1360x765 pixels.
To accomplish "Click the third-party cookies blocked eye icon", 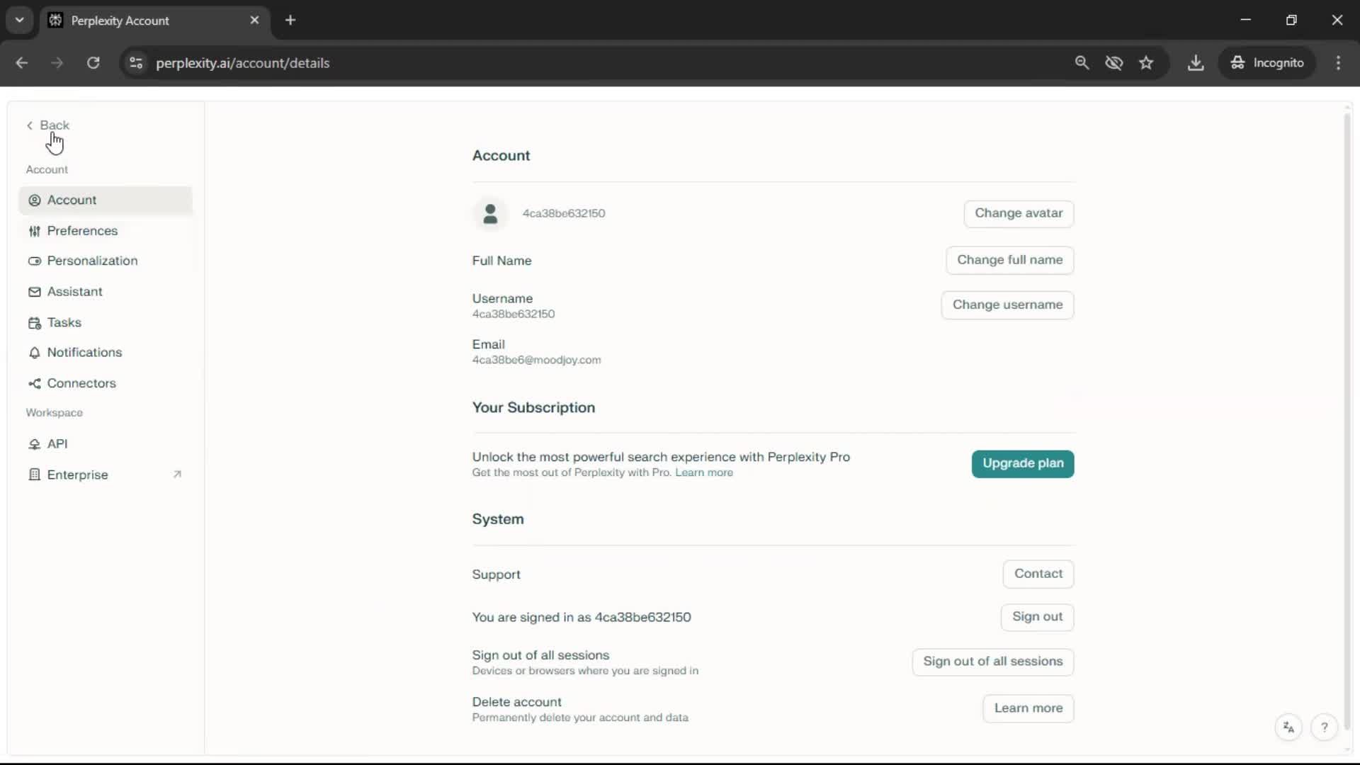I will tap(1114, 63).
